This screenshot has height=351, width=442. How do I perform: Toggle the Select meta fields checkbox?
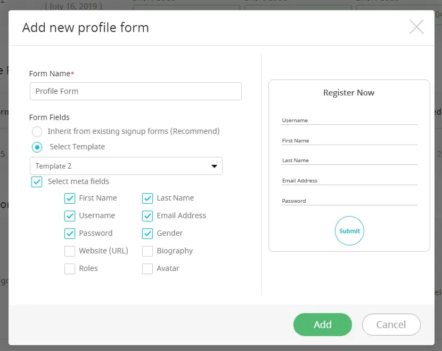[x=37, y=182]
